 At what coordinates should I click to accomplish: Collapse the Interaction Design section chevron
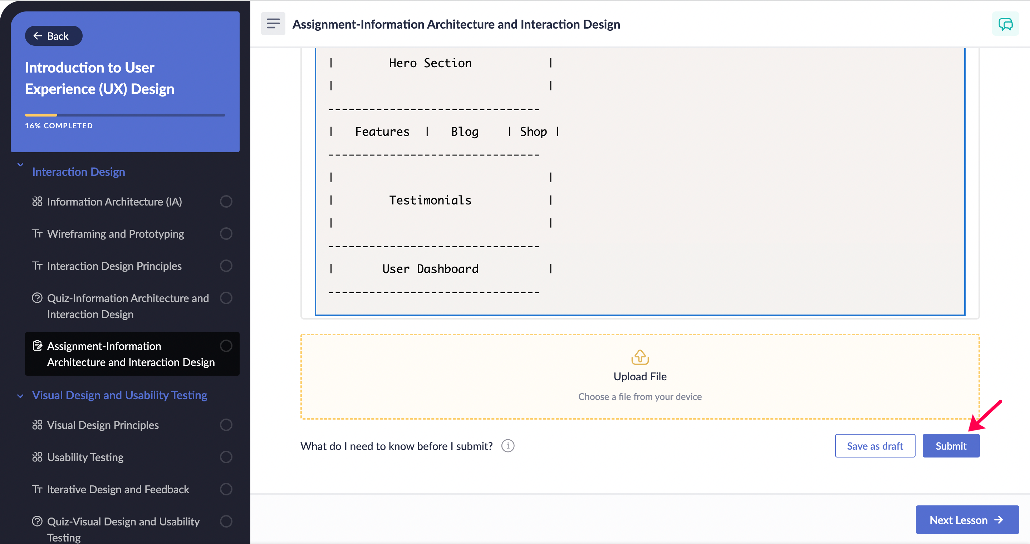click(x=20, y=164)
